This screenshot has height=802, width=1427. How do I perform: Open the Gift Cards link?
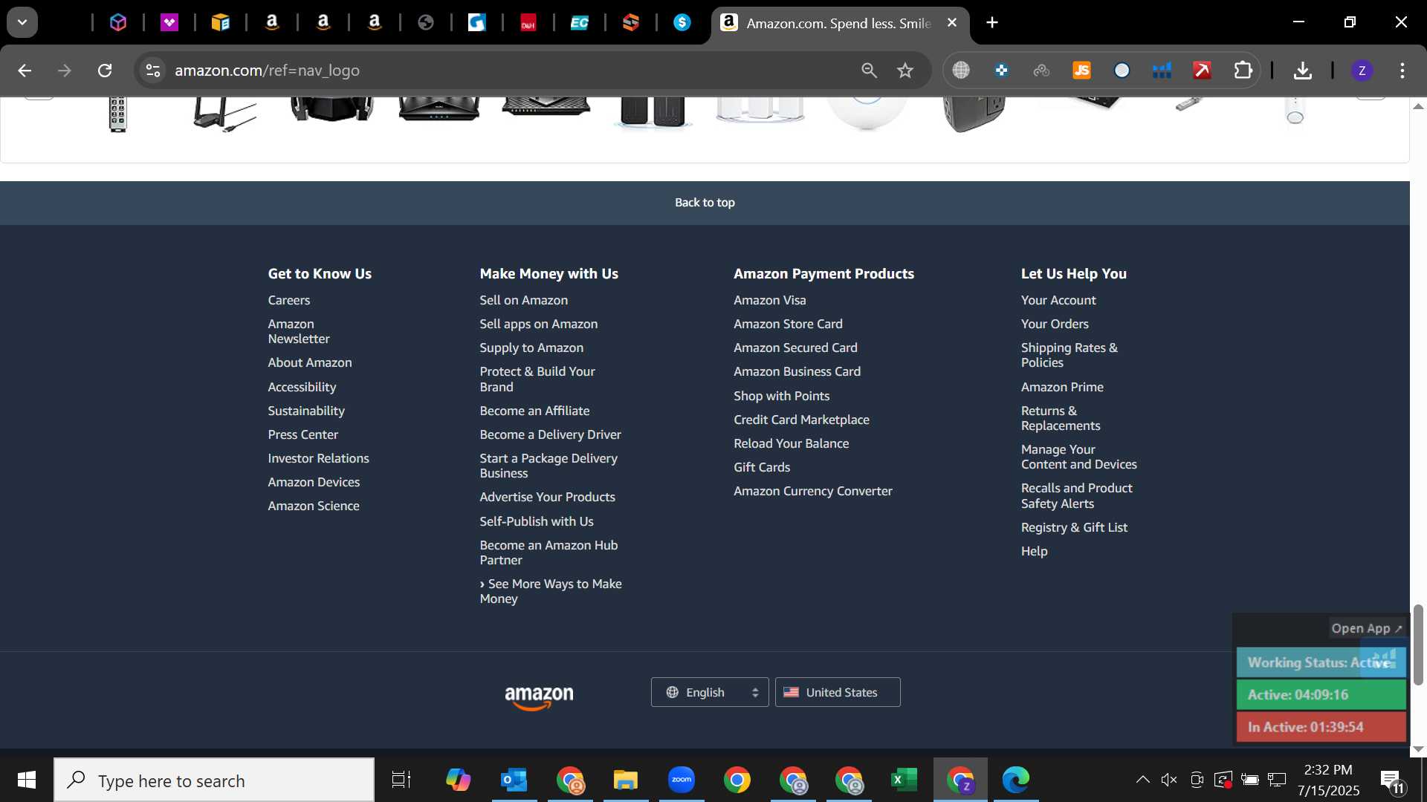point(762,467)
